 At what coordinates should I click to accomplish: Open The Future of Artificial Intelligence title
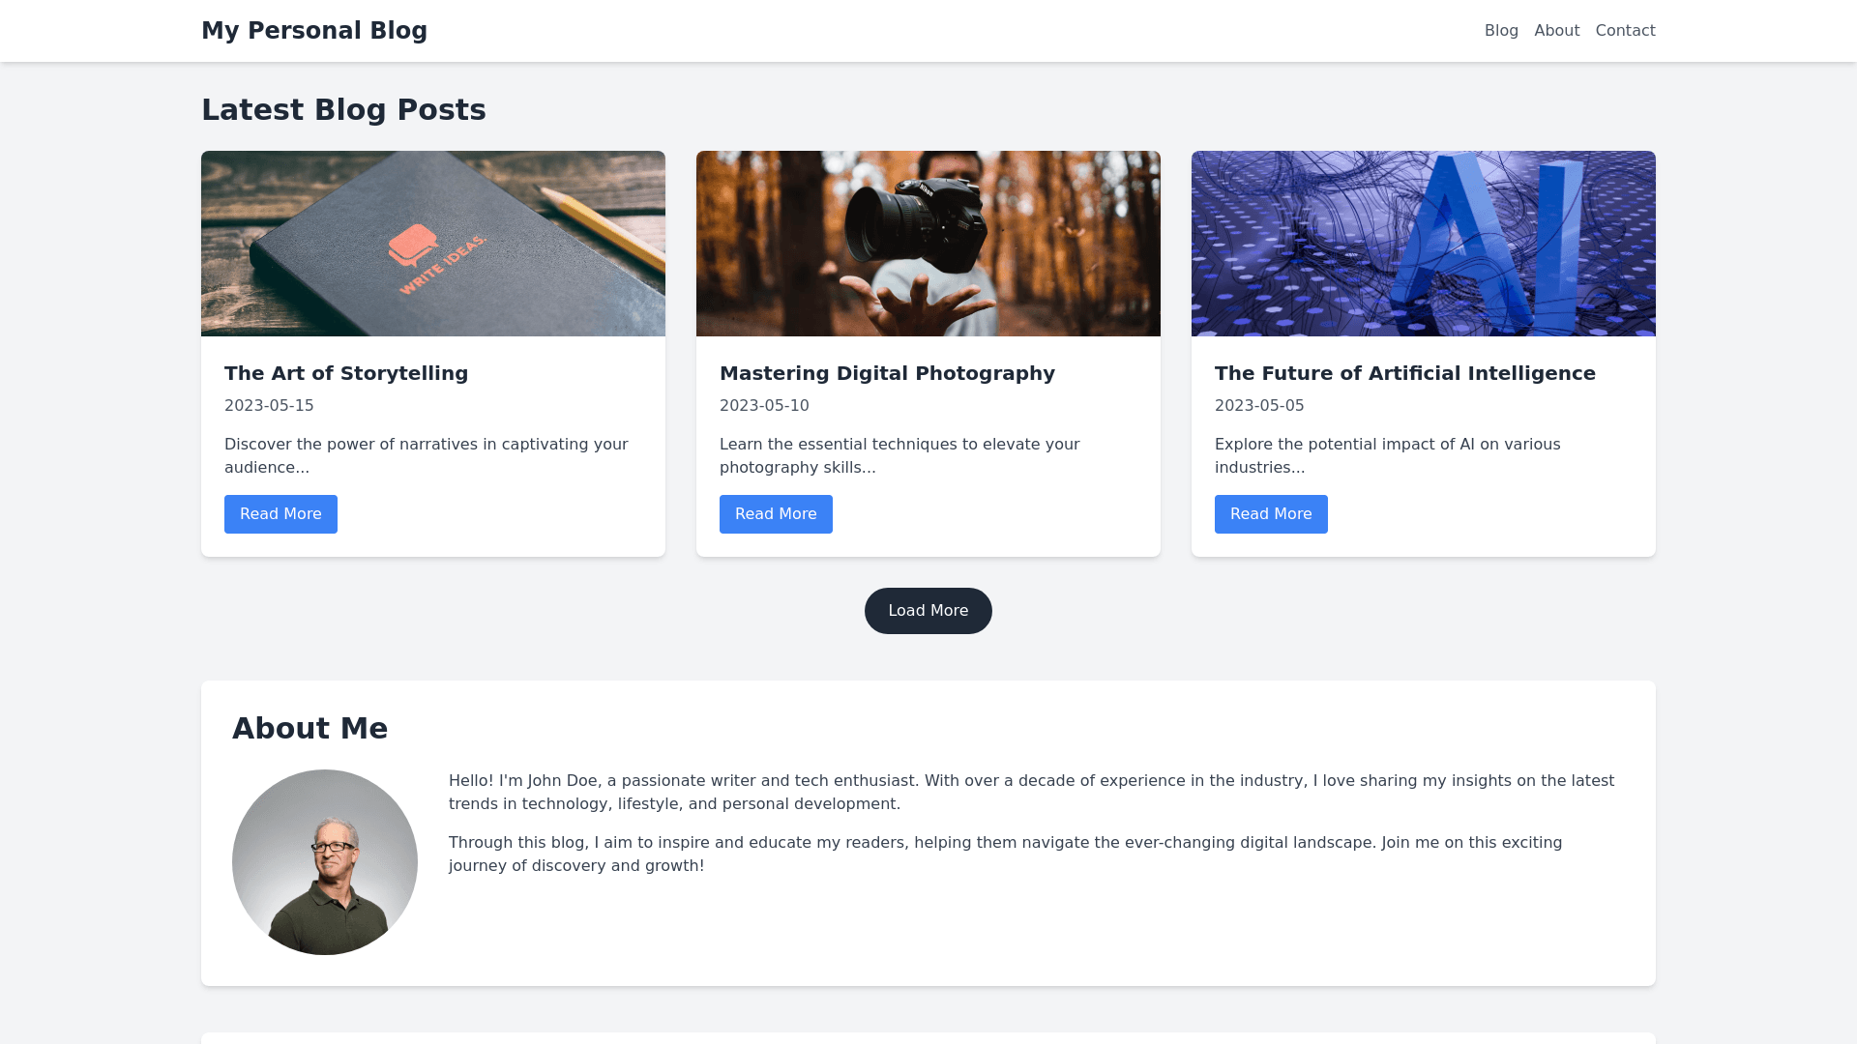(x=1404, y=373)
